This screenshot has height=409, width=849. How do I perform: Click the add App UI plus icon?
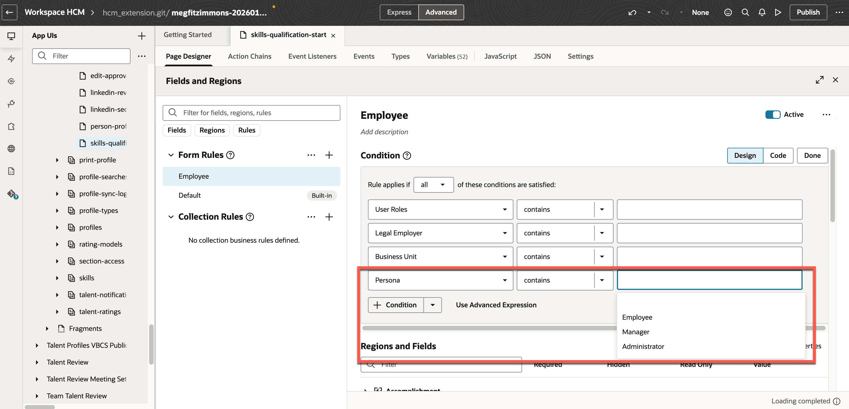coord(141,36)
